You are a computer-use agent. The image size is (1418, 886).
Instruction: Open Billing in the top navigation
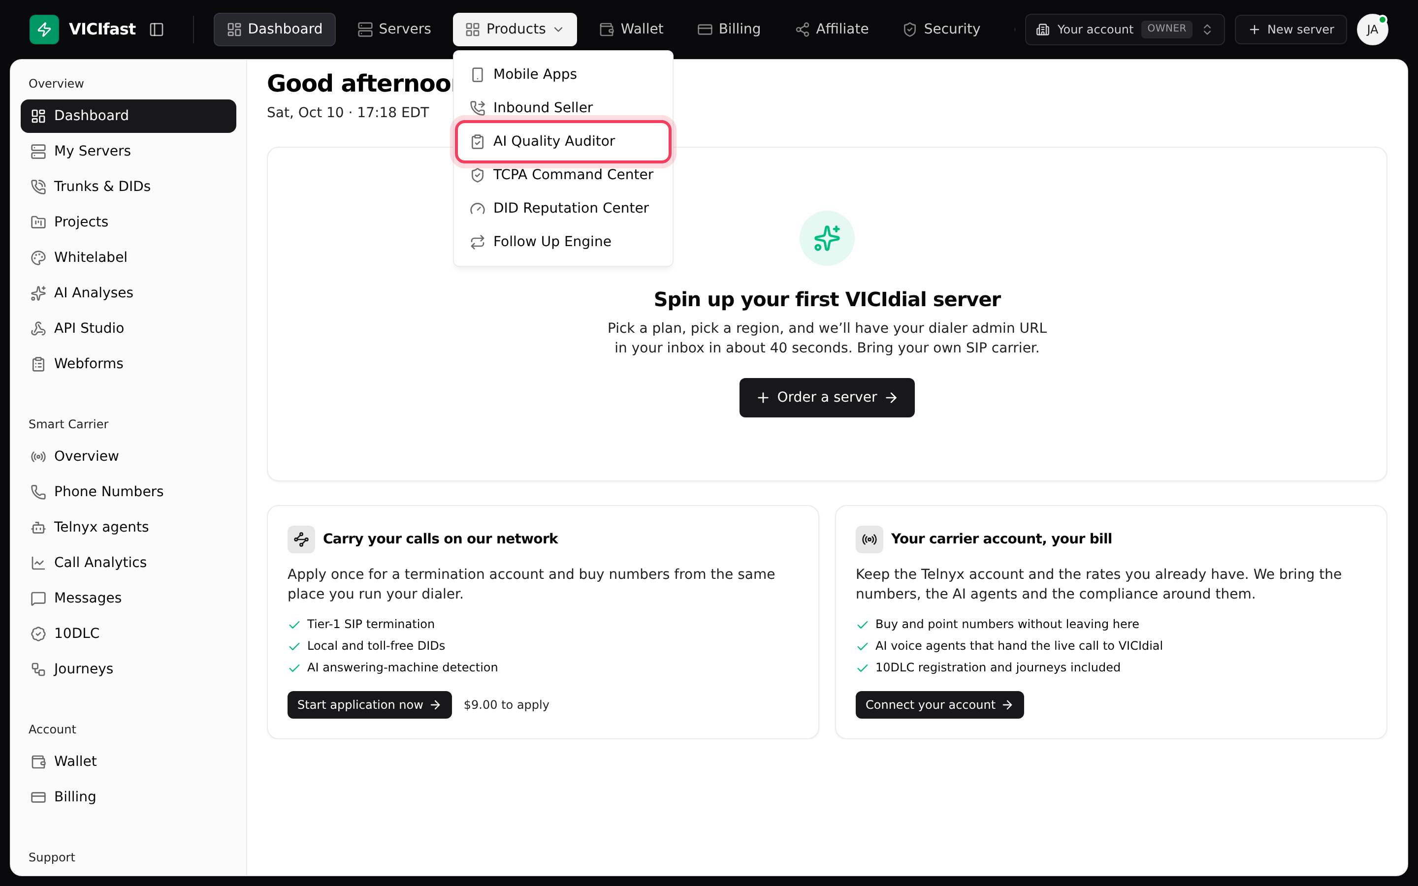point(729,30)
